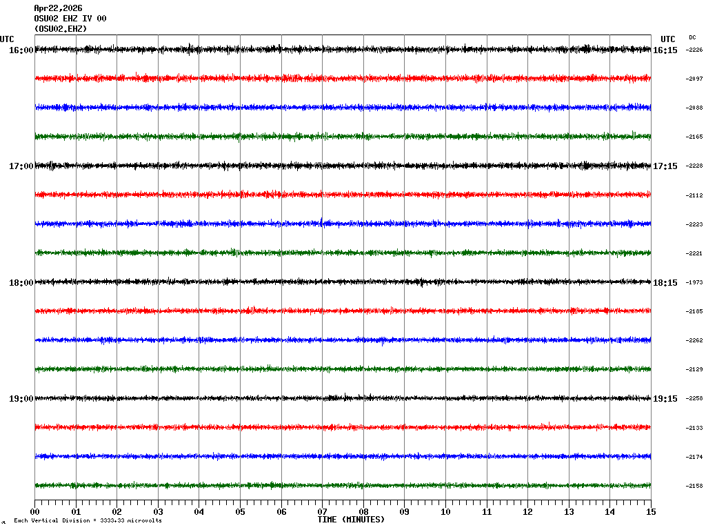Image resolution: width=706 pixels, height=530 pixels.
Task: Click the left-side UTC label
Action: [x=7, y=39]
